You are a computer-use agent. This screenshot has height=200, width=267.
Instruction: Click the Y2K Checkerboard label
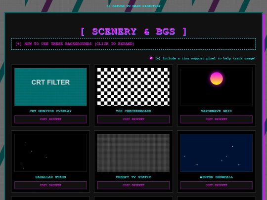133,111
